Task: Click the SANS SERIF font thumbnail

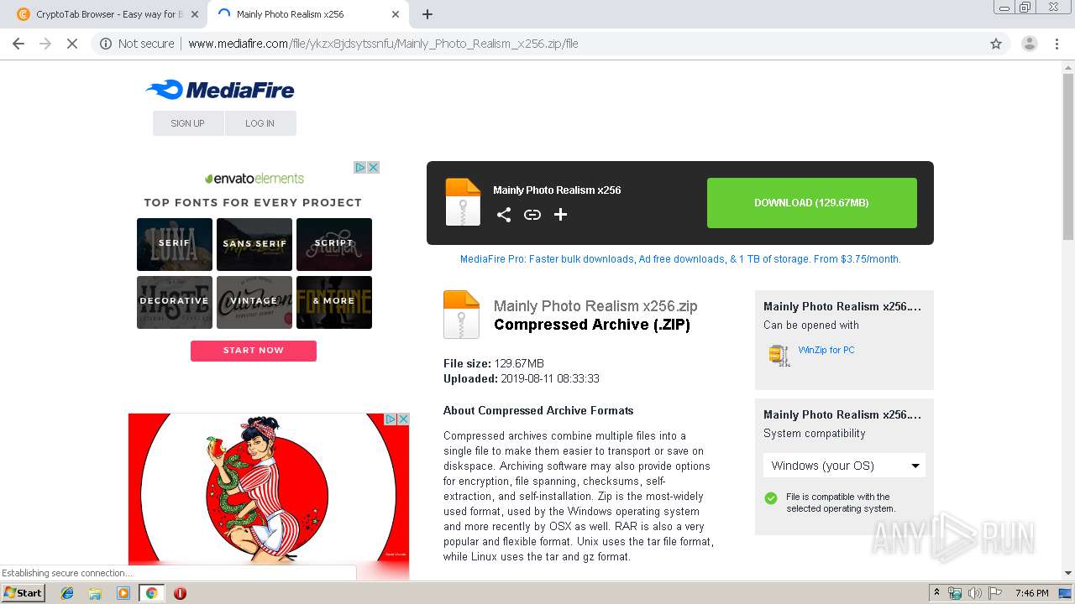Action: (254, 244)
